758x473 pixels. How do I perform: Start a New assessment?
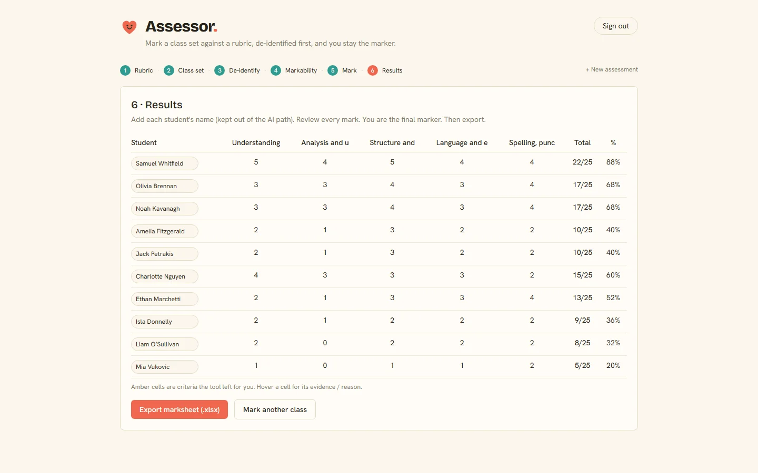coord(612,69)
